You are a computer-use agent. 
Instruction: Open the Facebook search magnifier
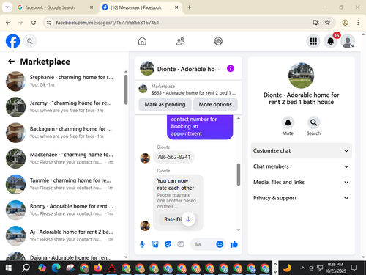pos(30,41)
